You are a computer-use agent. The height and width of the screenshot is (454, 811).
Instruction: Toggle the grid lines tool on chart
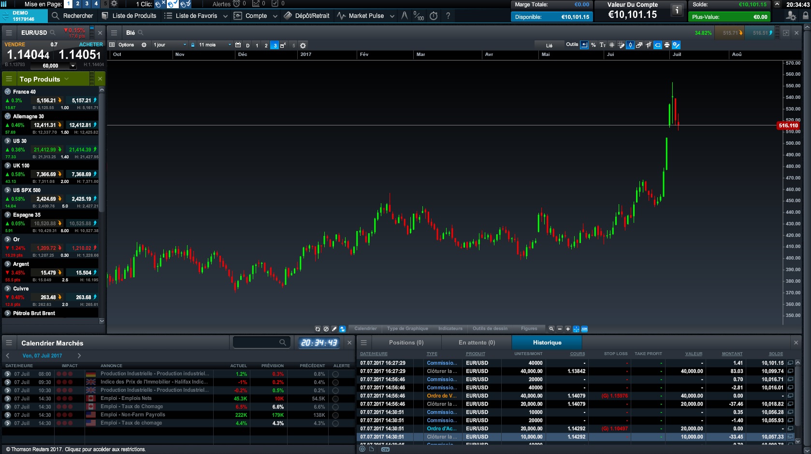612,45
